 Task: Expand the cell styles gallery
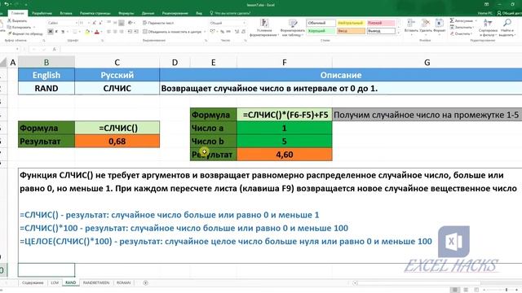[399, 33]
